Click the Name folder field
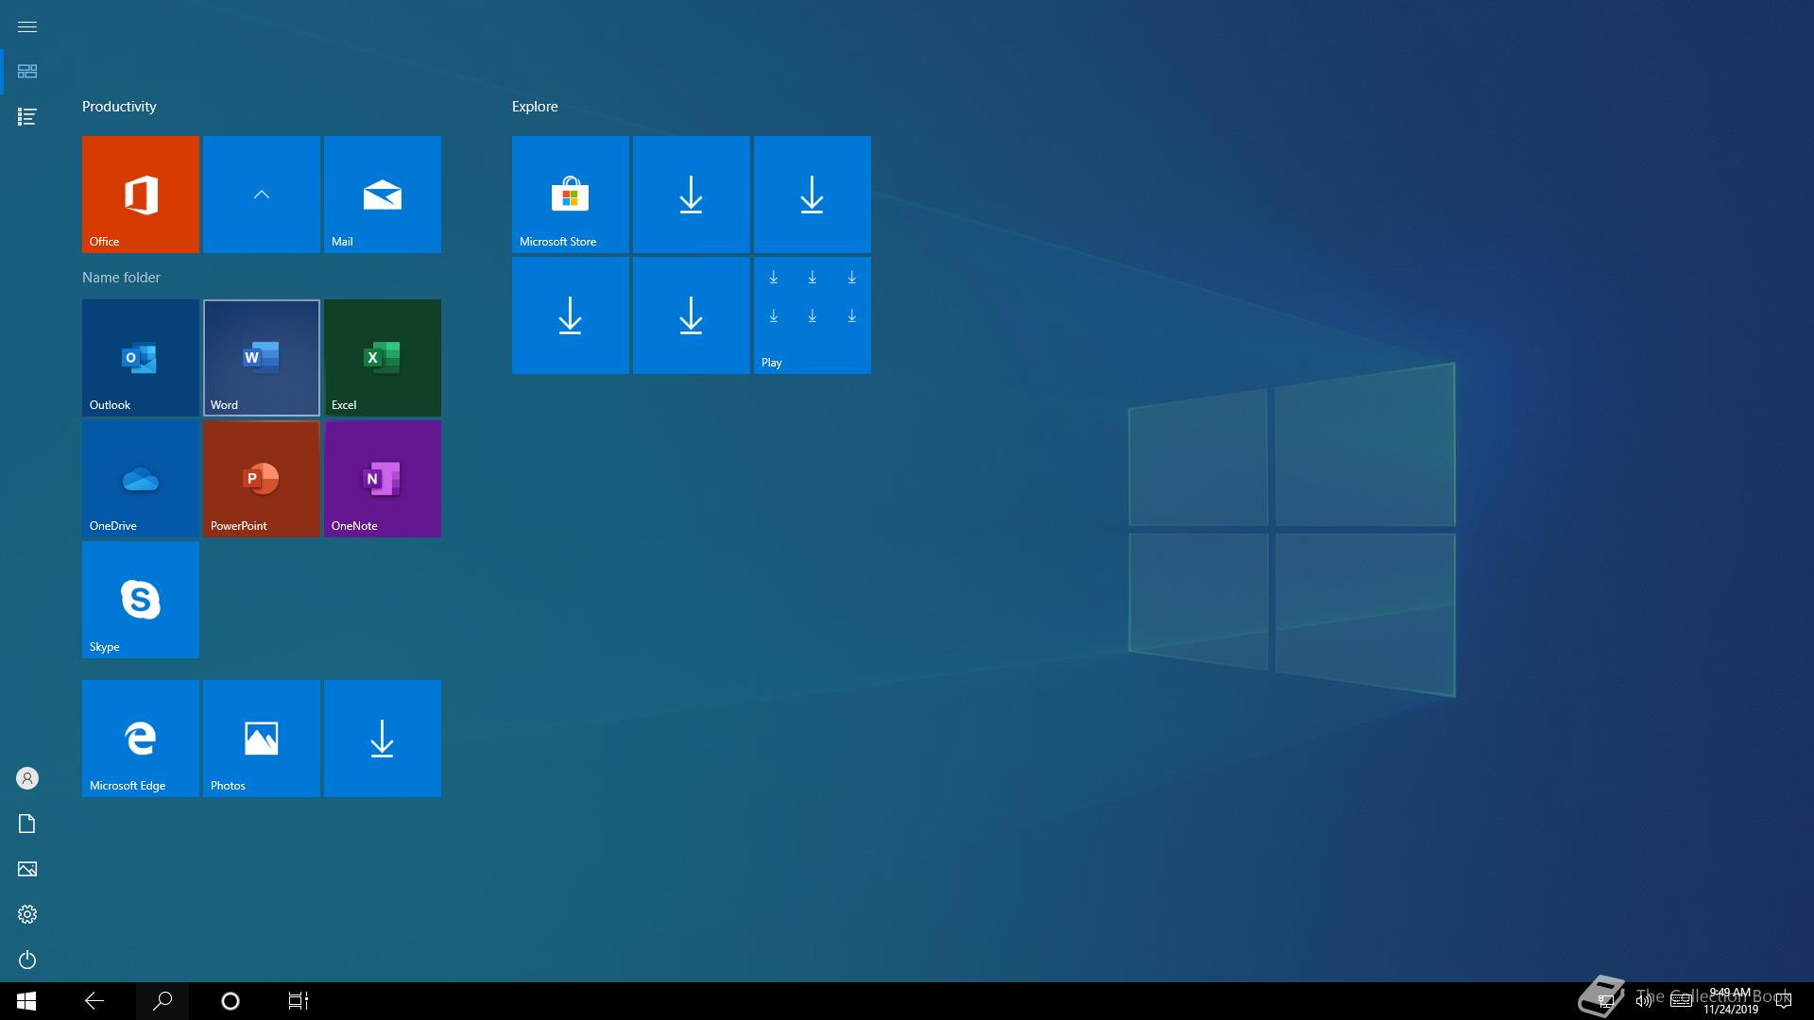This screenshot has height=1020, width=1814. click(x=121, y=277)
